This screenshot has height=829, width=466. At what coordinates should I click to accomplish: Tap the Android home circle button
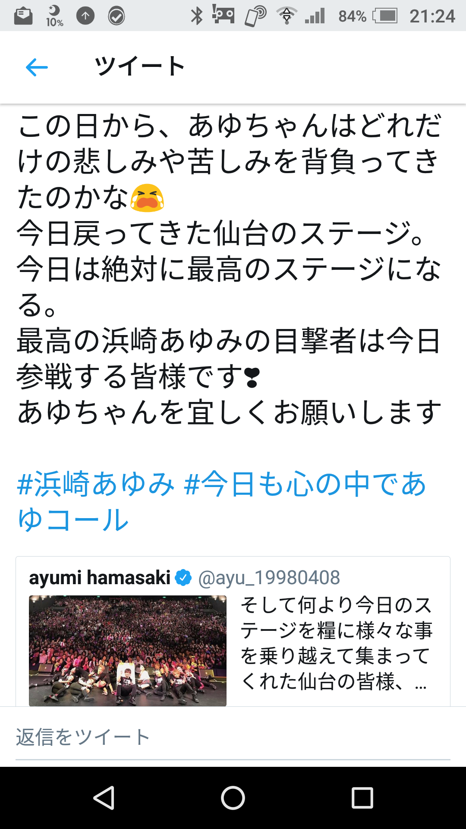[x=233, y=797]
